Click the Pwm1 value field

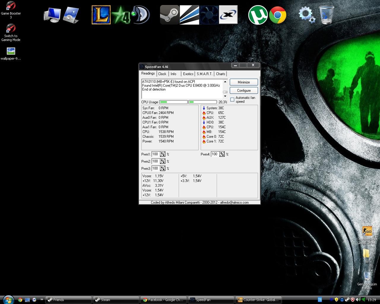tap(156, 154)
